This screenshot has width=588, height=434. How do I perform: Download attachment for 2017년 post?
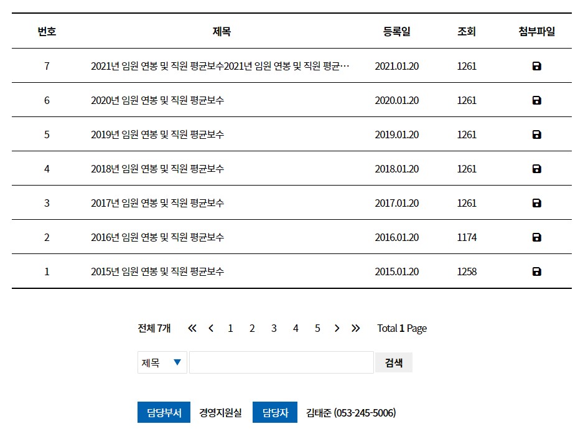tap(536, 203)
